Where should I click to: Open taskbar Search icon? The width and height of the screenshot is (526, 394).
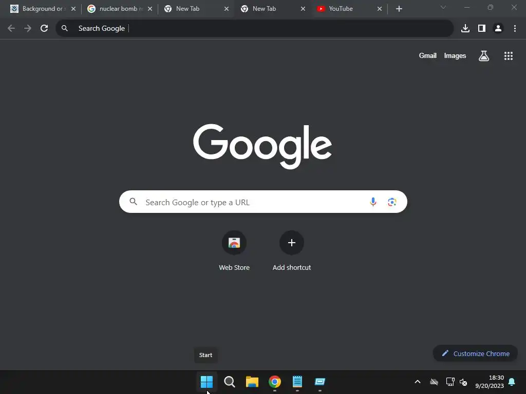(230, 382)
